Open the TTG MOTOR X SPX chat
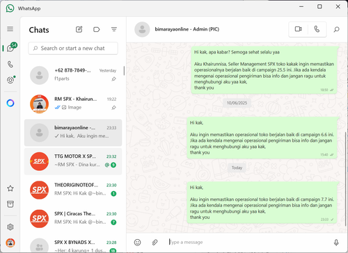 pos(73,161)
